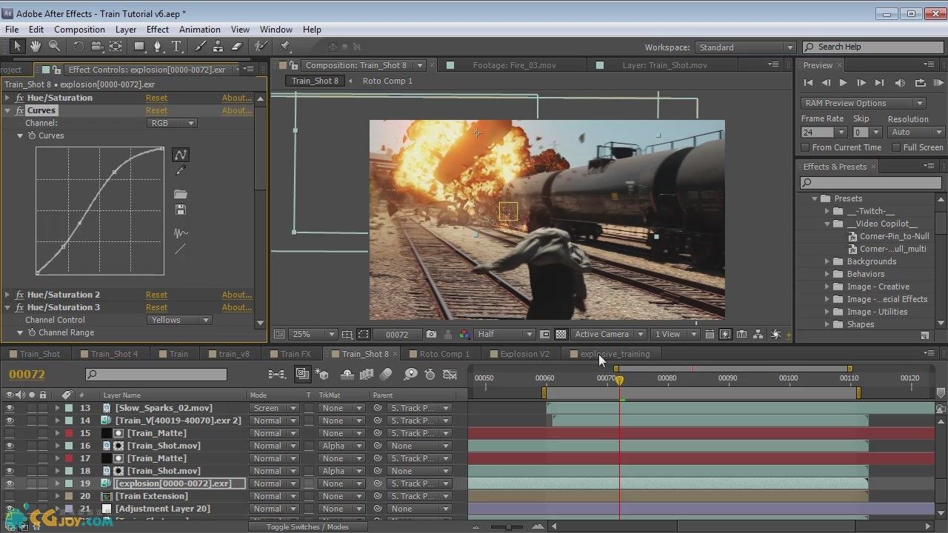The height and width of the screenshot is (533, 948).
Task: Open the 25% magnification dropdown
Action: (313, 335)
